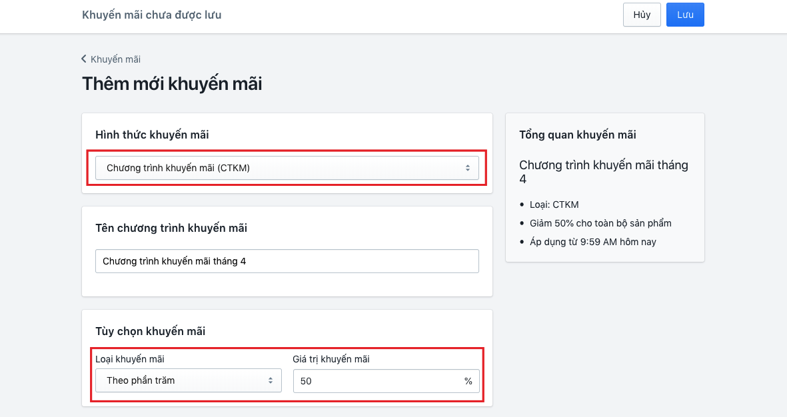Click the promotion name input field
The image size is (787, 417).
click(x=287, y=261)
